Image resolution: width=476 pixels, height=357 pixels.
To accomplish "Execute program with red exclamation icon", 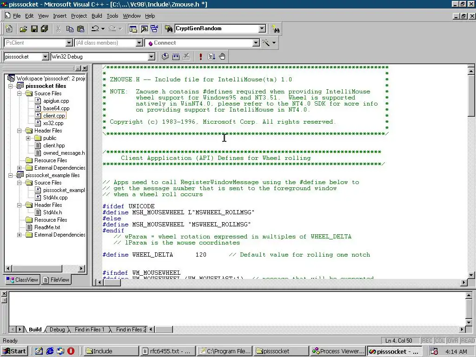I will tap(201, 56).
